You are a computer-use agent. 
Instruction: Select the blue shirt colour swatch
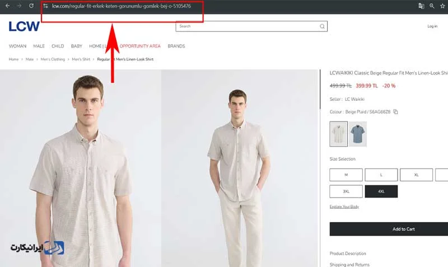(x=358, y=134)
